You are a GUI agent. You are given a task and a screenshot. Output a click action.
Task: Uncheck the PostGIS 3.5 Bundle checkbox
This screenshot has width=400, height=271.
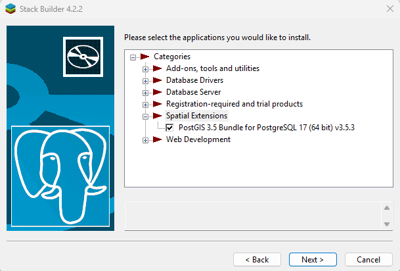[170, 128]
